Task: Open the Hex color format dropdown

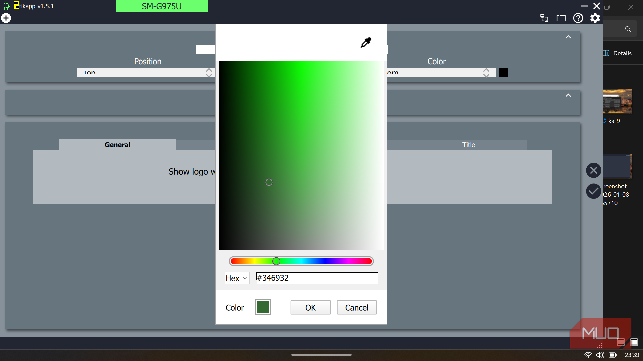Action: 237,278
